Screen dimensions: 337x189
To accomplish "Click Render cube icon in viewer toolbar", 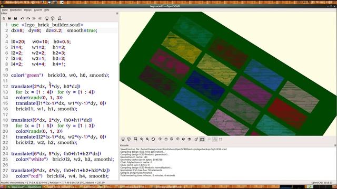I will [128, 139].
